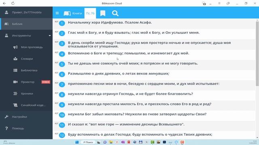Reload using the title bar refresh icon
Image resolution: width=259 pixels, height=145 pixels.
13,3
